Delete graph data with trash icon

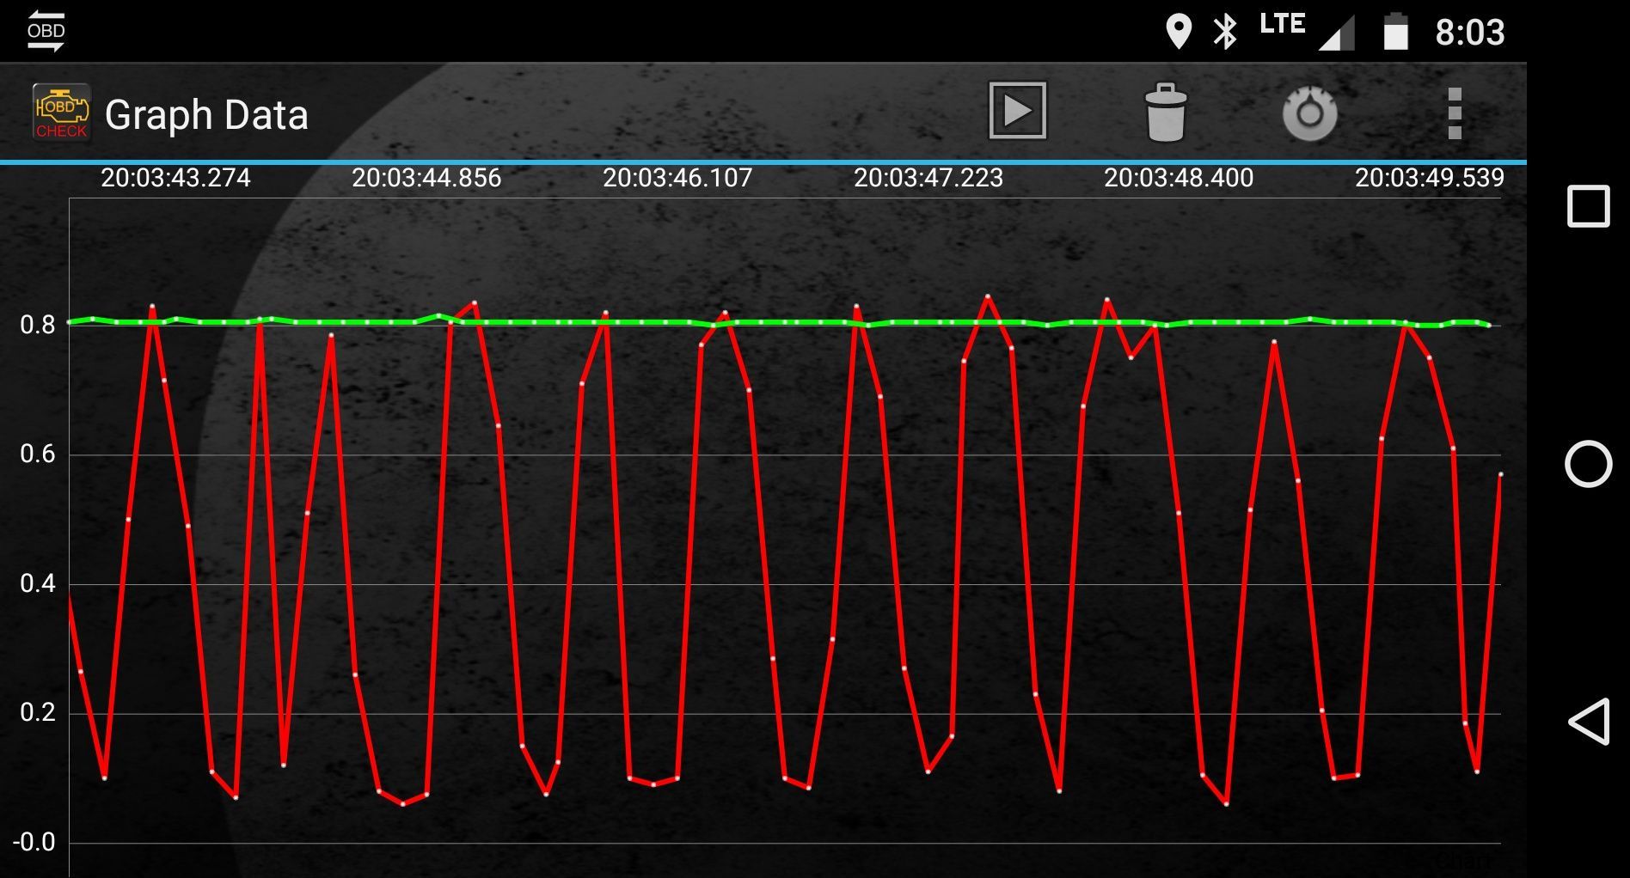click(1166, 113)
